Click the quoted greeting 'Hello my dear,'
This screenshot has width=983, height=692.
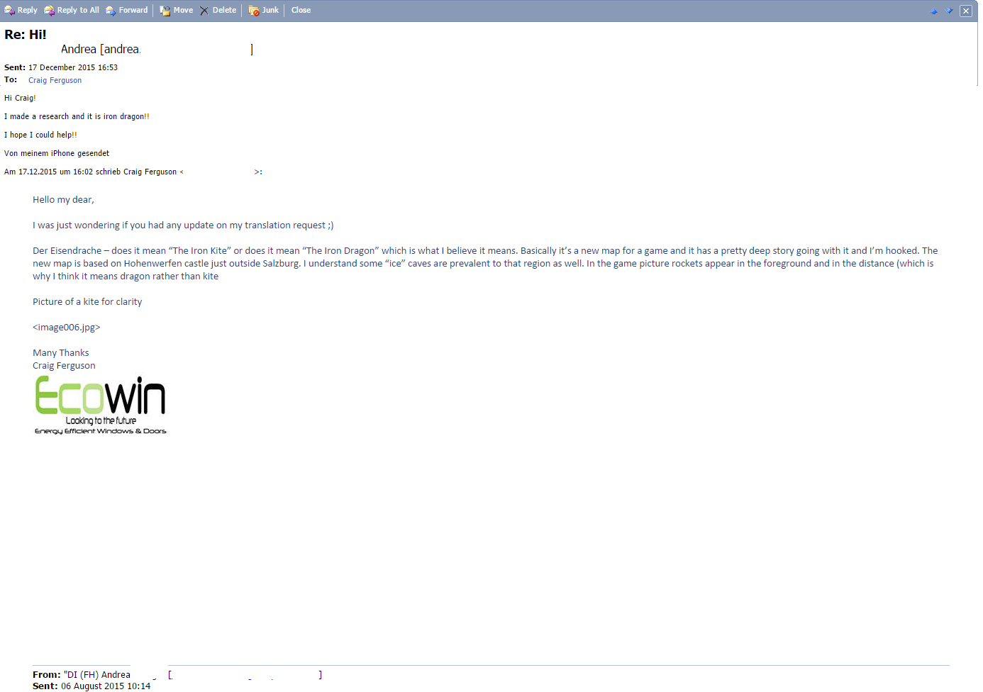tap(63, 200)
